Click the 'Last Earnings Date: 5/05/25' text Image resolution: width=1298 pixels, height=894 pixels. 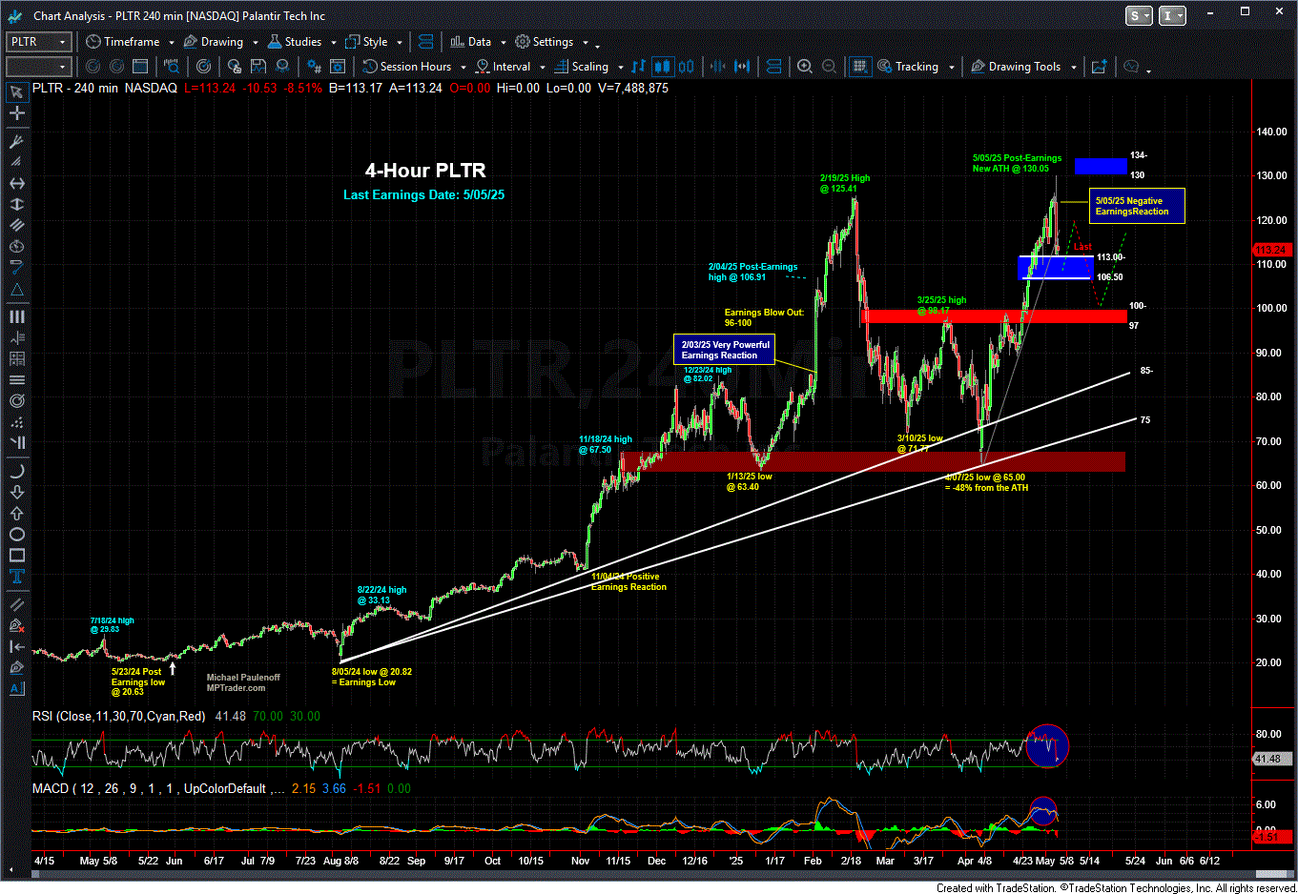coord(423,195)
